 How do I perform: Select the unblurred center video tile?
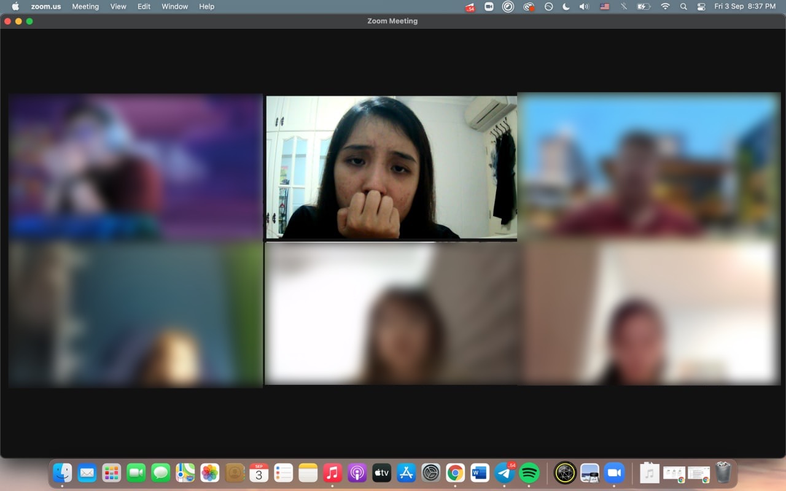(x=391, y=167)
